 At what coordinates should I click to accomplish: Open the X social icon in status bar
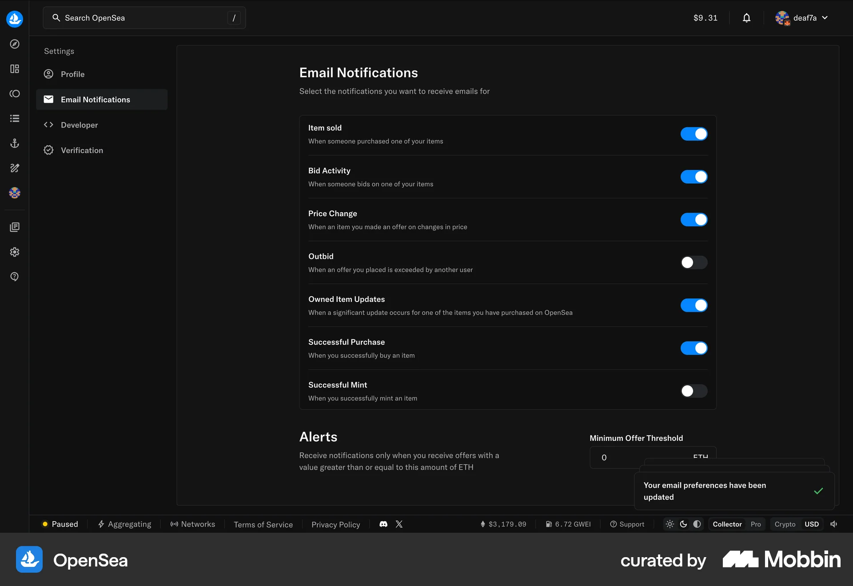(399, 524)
